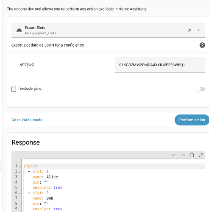Collapse the slots block at line 1
This screenshot has height=212, width=209.
(x=20, y=167)
